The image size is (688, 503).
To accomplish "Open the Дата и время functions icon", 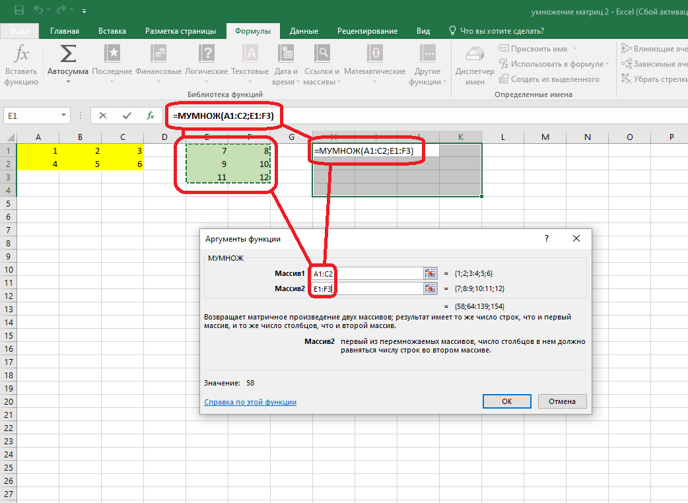I will point(286,54).
